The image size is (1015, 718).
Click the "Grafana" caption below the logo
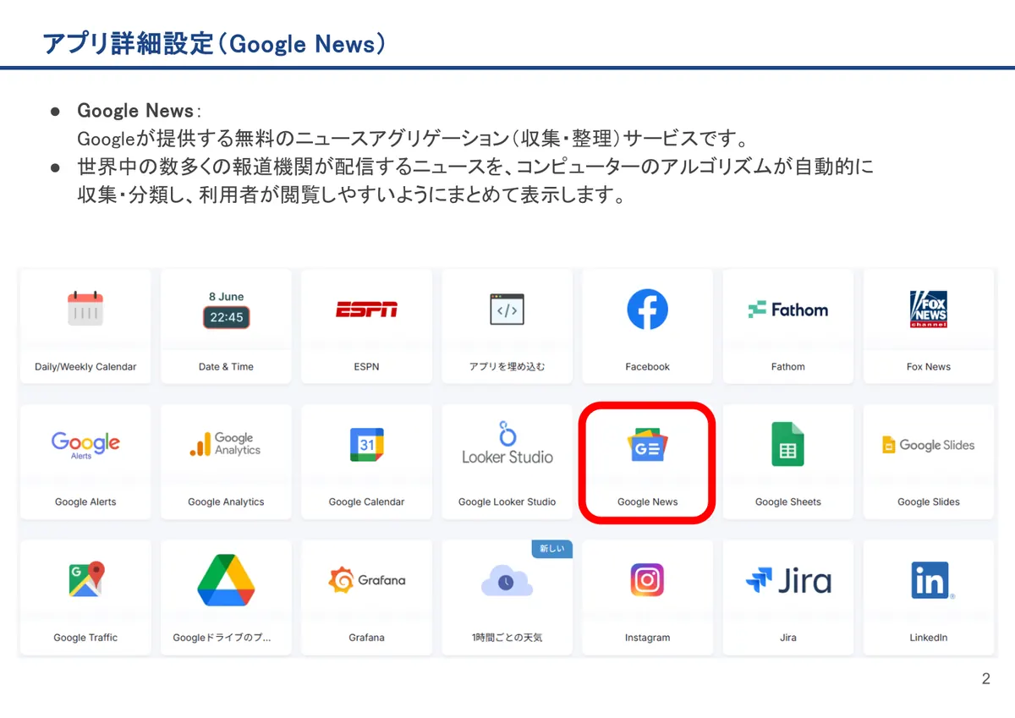click(366, 638)
